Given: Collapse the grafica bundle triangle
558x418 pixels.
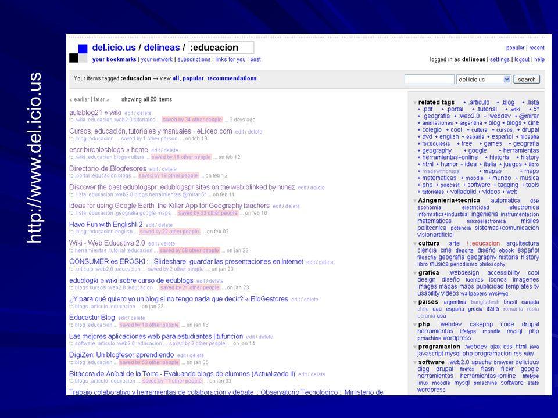Looking at the screenshot, I should pyautogui.click(x=415, y=273).
